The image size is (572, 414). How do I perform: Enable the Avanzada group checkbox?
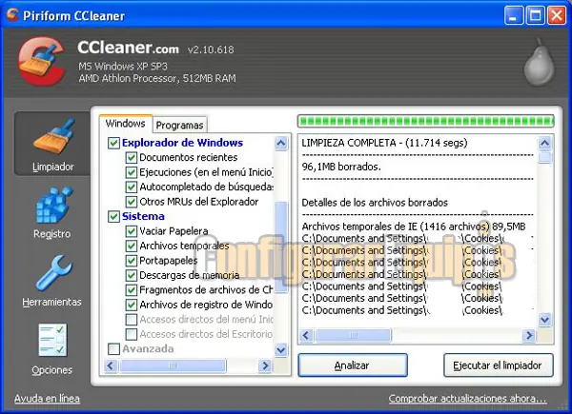(113, 349)
